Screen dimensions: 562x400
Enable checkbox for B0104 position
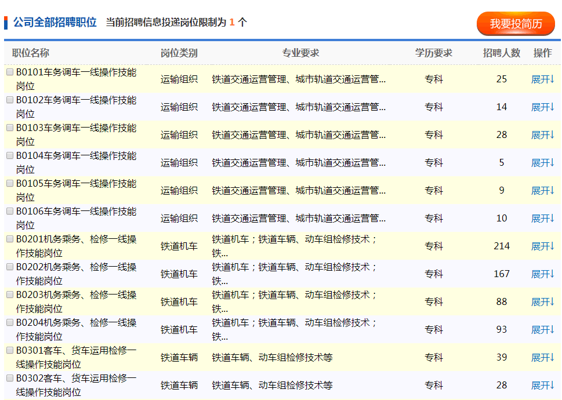click(x=10, y=156)
